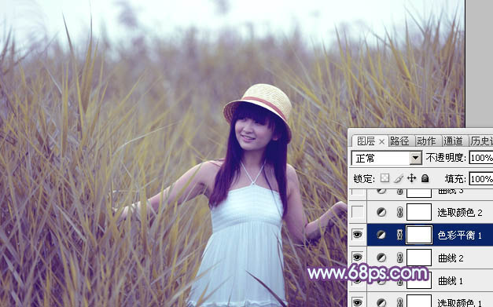Click adjustment icon of 色彩平衡 1 layer
The height and width of the screenshot is (307, 493).
381,235
